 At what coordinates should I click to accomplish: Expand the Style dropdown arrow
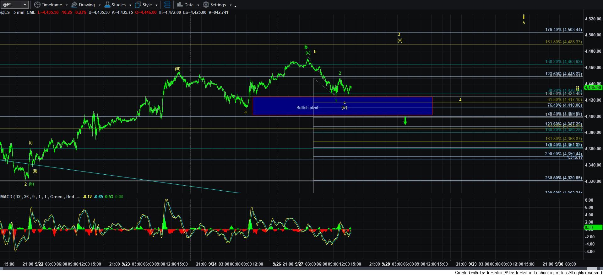156,5
